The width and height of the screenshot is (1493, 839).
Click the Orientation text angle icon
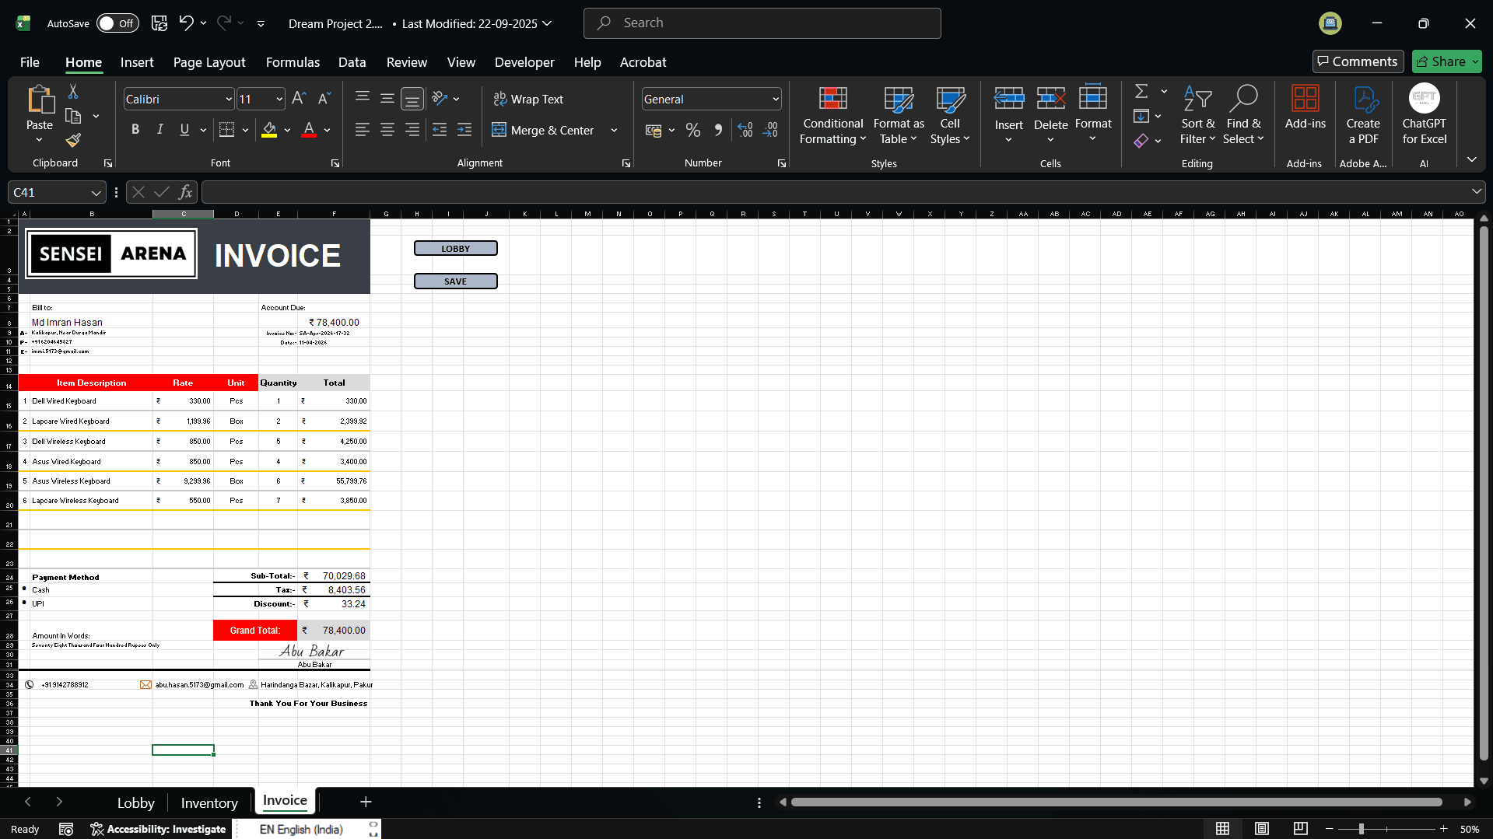pos(440,99)
